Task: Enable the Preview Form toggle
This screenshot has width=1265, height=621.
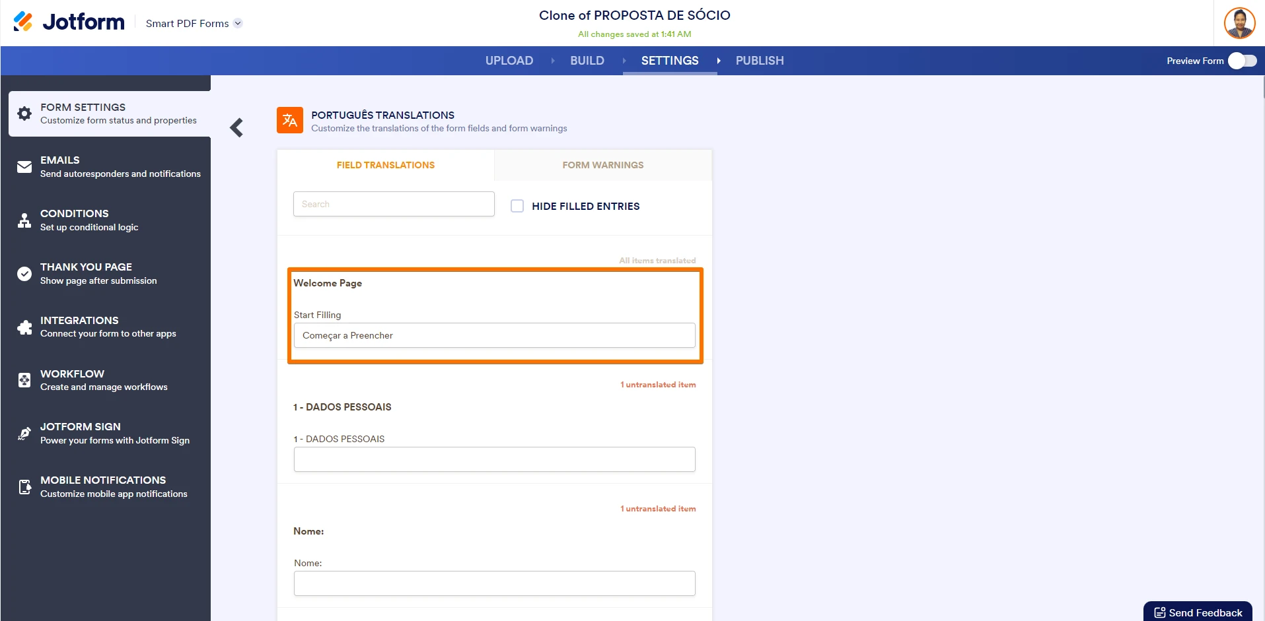Action: (x=1241, y=60)
